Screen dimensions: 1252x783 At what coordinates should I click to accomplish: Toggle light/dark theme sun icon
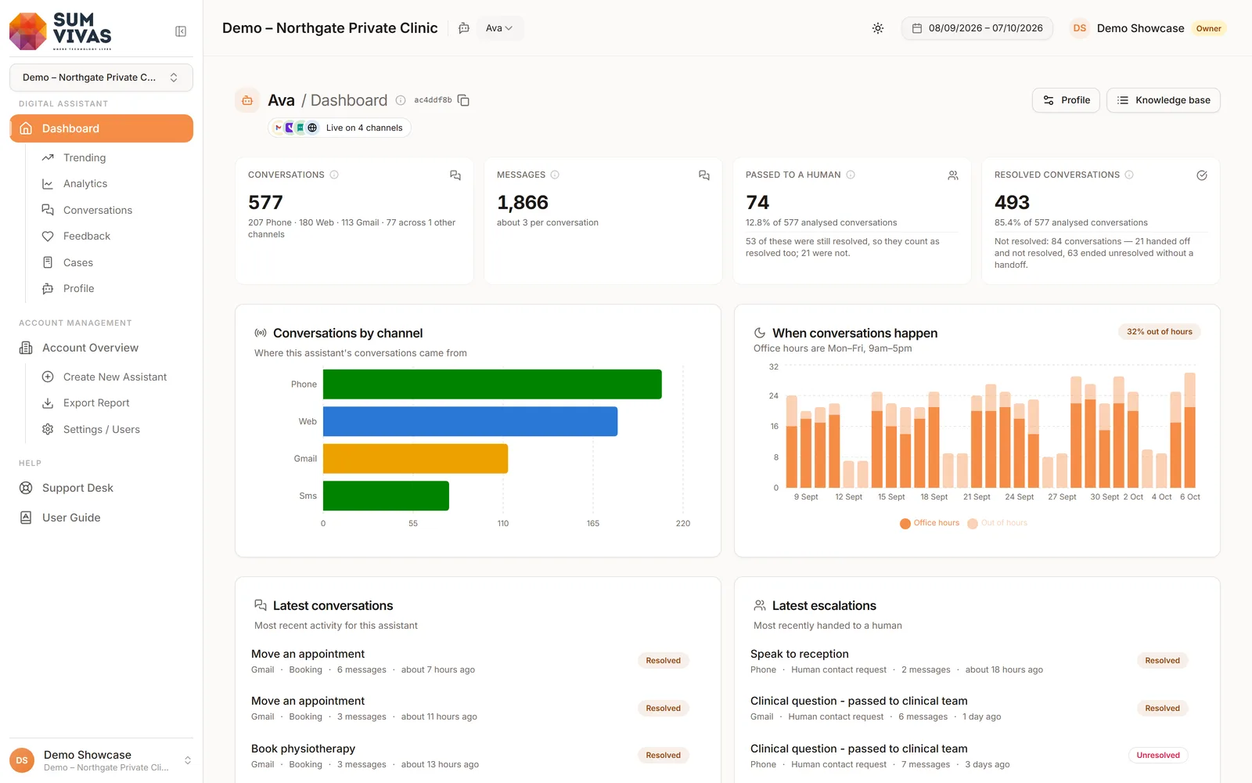[878, 28]
